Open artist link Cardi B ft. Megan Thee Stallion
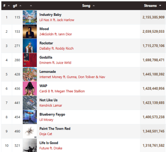166x152 pixels. click(62, 91)
